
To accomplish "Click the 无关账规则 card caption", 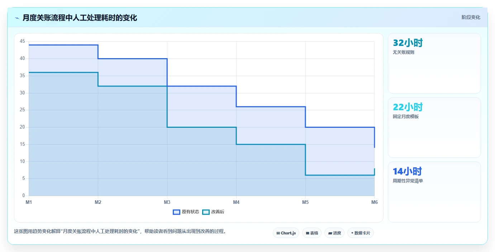I will pos(404,52).
